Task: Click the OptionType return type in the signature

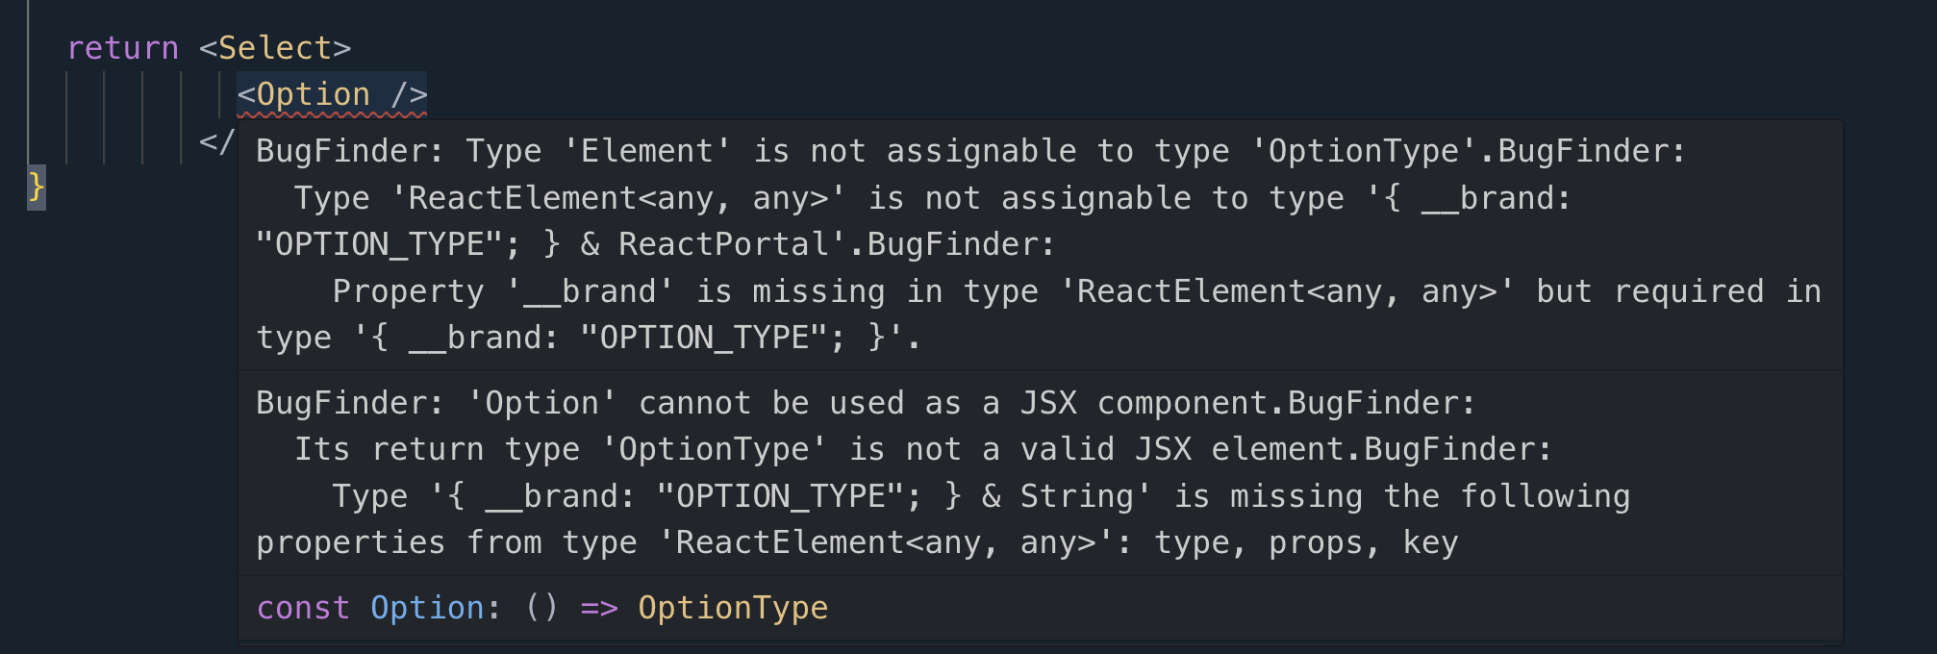Action: coord(733,608)
